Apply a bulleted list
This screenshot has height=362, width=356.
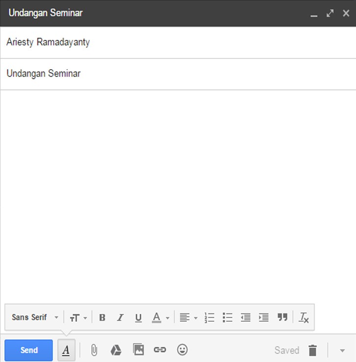(x=227, y=318)
